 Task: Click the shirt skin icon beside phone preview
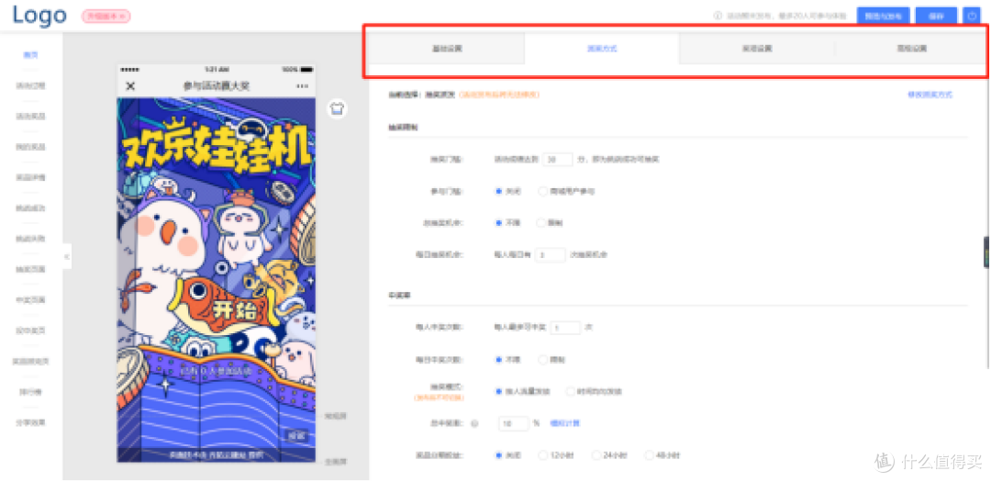click(337, 108)
